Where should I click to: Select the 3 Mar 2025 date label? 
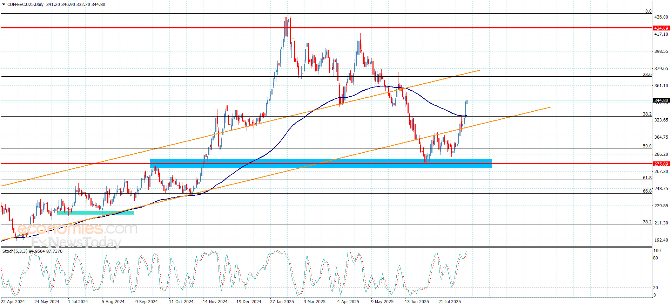click(315, 302)
